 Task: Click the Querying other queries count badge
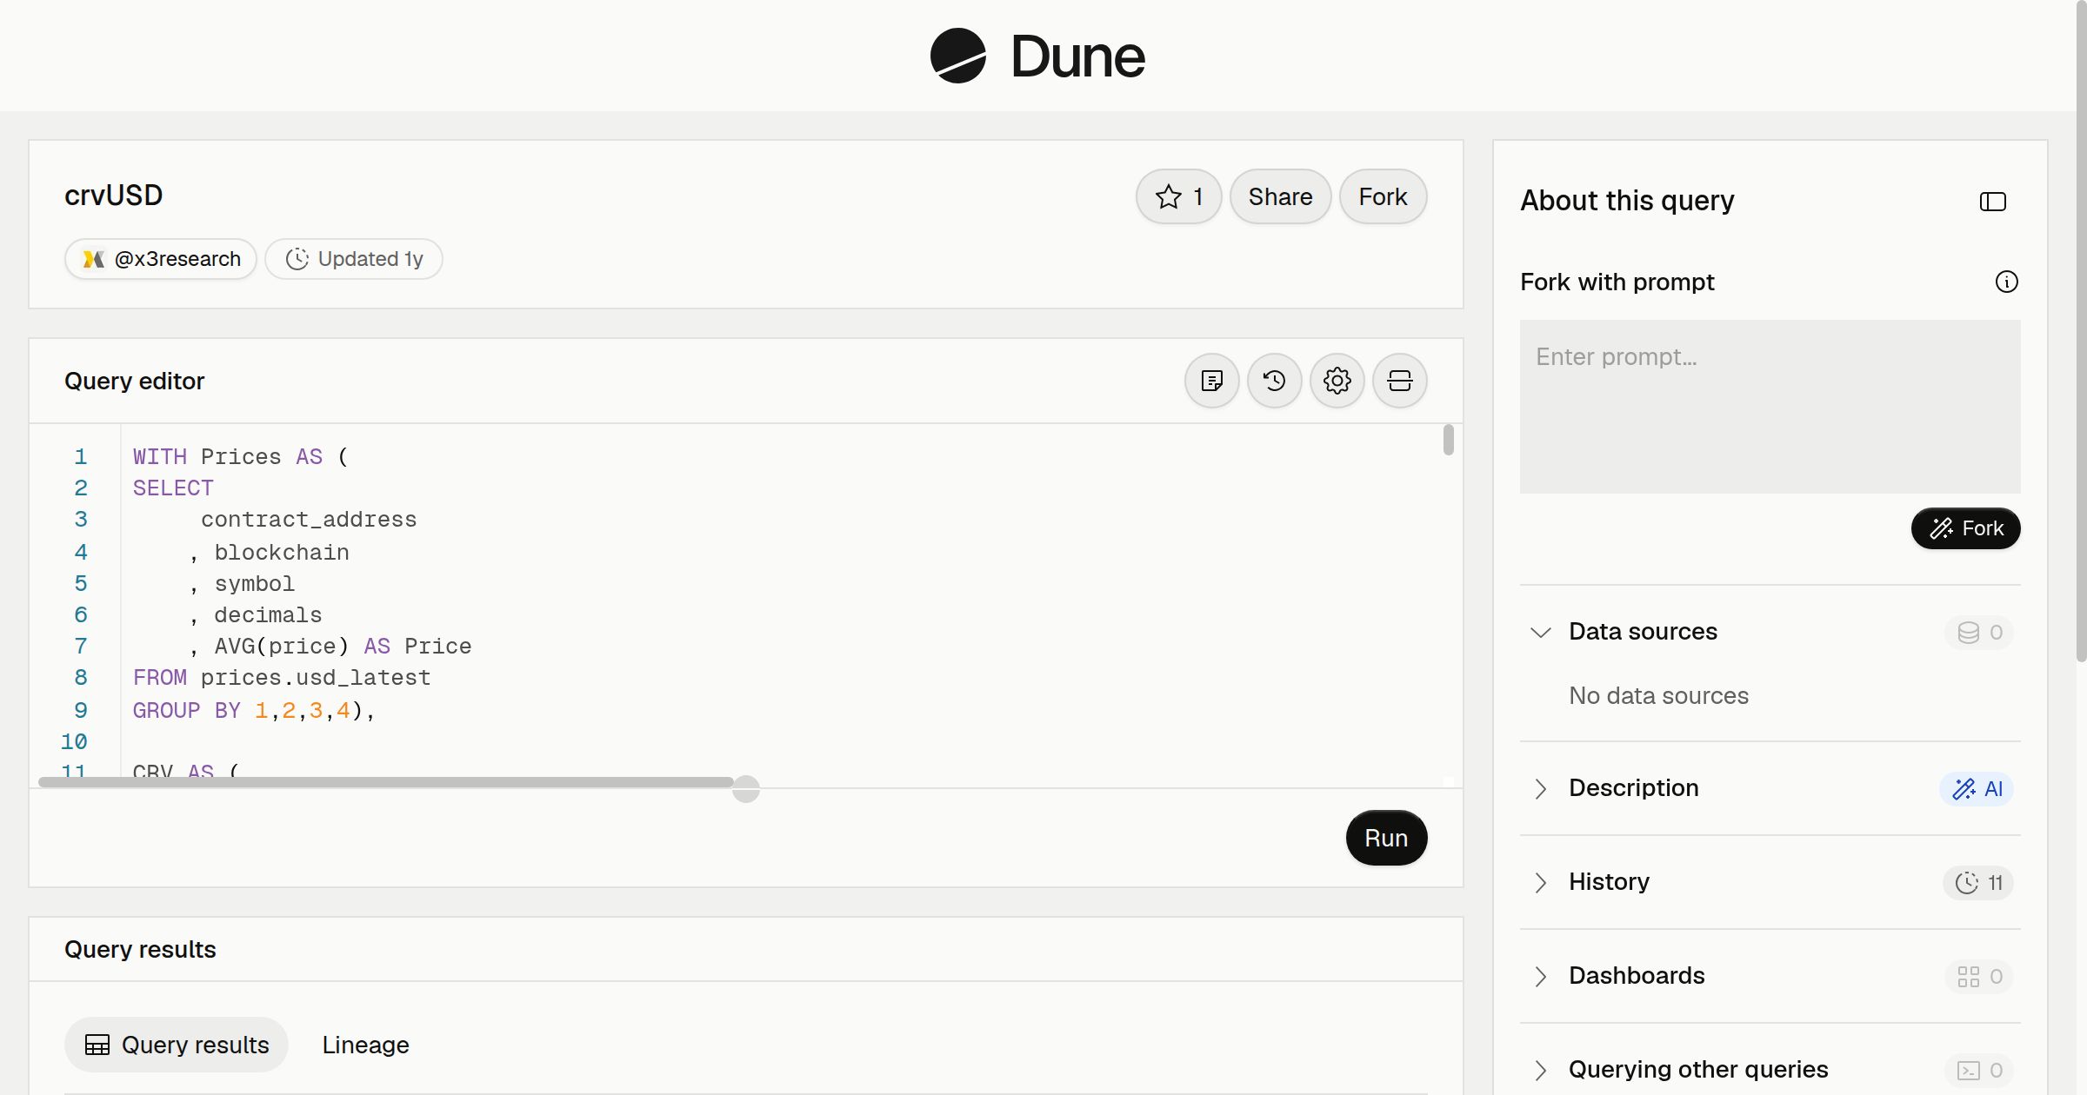pos(1979,1070)
